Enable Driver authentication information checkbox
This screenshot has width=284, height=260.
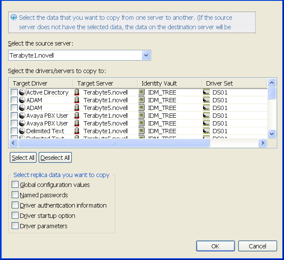pyautogui.click(x=15, y=205)
